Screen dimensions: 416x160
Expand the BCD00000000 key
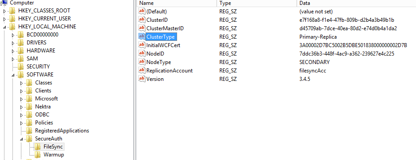(x=13, y=35)
